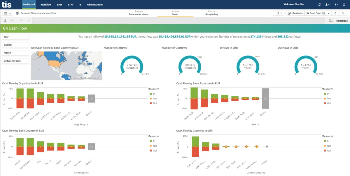
Task: Click the globe icon beside app name
Action: [17, 13]
